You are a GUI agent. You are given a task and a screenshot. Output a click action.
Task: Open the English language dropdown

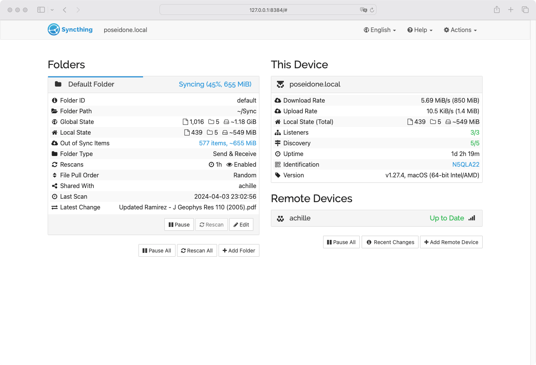[x=380, y=30]
